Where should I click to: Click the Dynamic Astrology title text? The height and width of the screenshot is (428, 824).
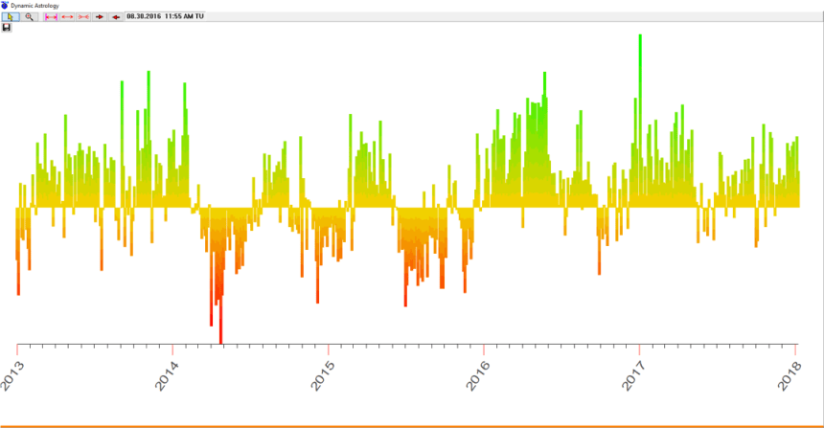(34, 5)
